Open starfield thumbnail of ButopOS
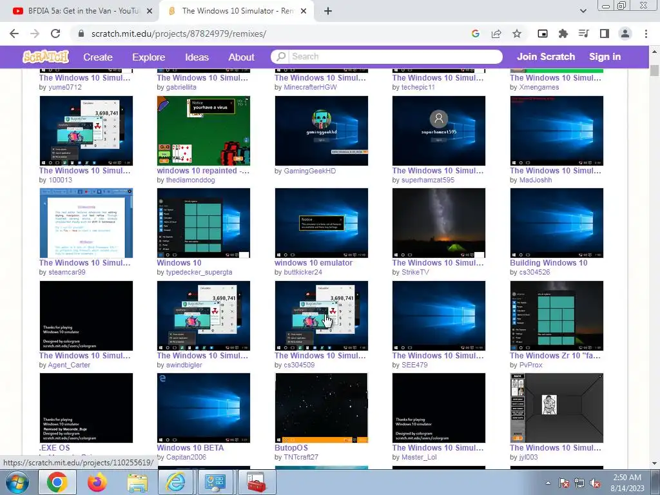Screen dimensions: 660x495 coord(321,407)
